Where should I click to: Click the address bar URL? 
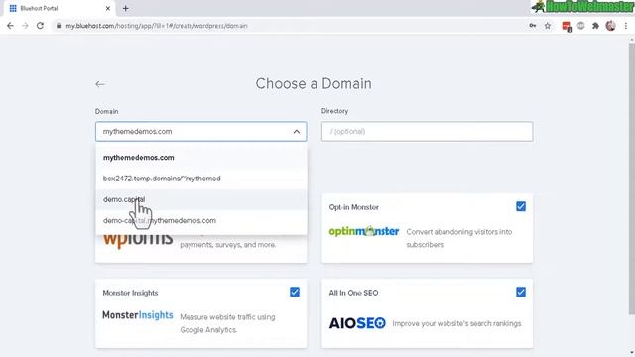point(157,26)
